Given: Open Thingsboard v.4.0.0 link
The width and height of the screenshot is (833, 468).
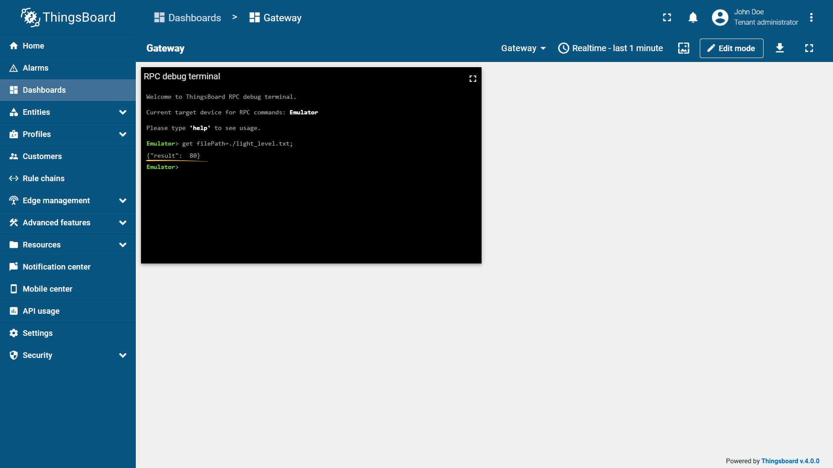Looking at the screenshot, I should pyautogui.click(x=790, y=461).
